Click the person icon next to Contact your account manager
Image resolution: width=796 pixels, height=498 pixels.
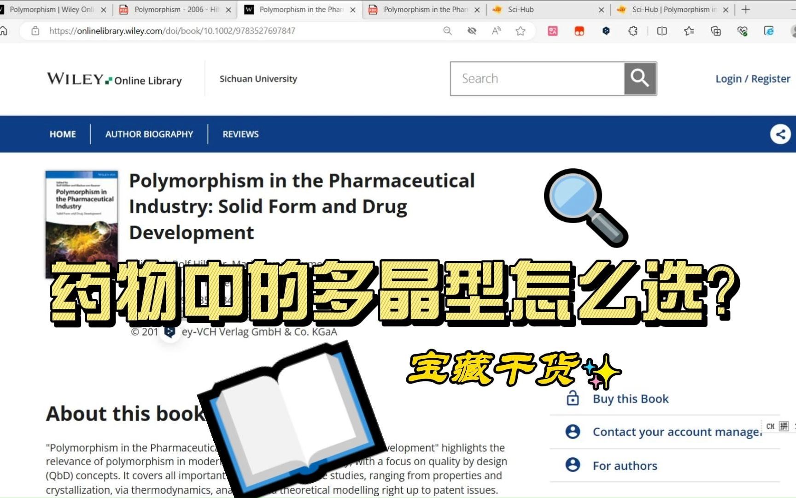click(573, 431)
